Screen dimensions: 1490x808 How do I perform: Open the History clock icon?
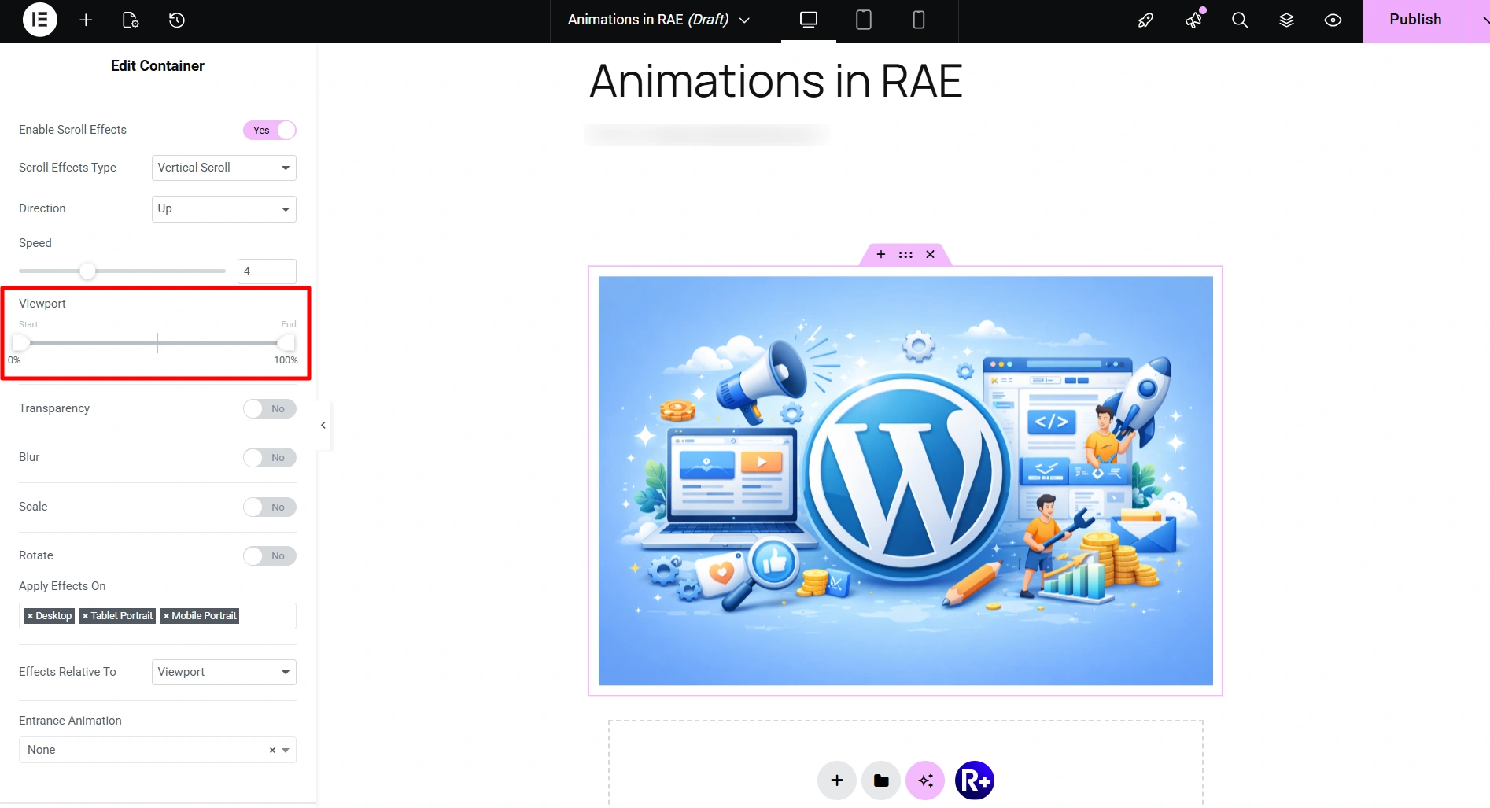(177, 20)
